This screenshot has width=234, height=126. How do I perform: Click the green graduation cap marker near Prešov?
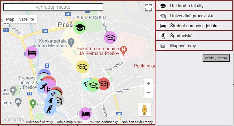[x=80, y=28]
